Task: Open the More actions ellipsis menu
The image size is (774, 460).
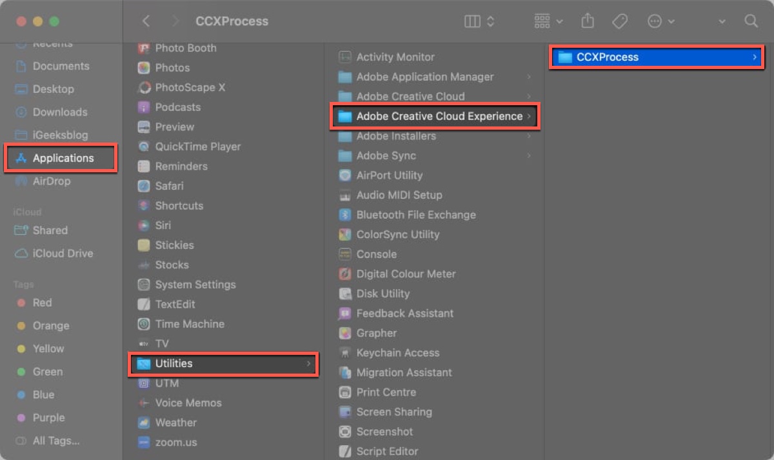Action: [x=661, y=21]
